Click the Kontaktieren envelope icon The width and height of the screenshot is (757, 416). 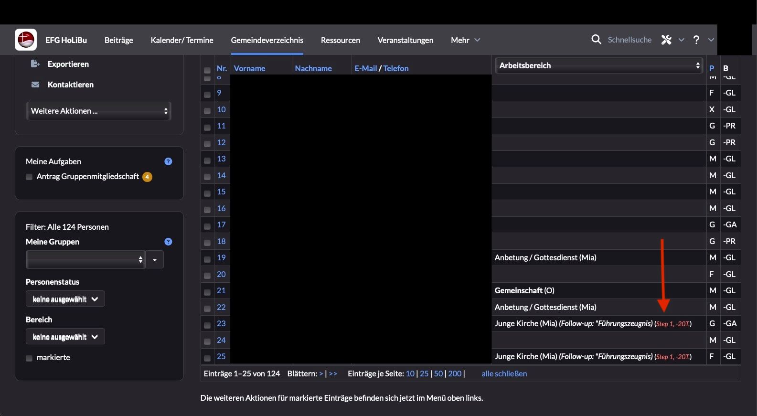click(35, 85)
